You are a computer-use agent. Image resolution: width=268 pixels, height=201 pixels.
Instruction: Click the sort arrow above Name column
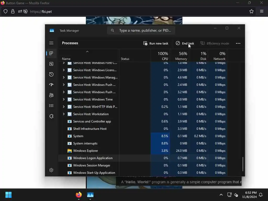pos(87,52)
